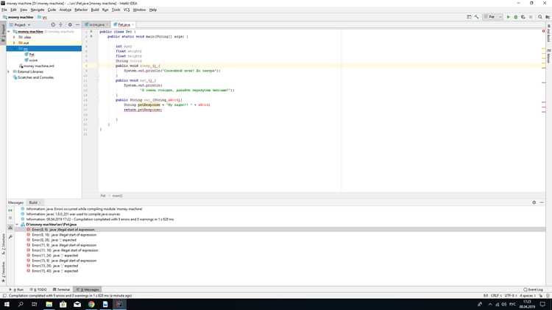Open the Terminal tool window button
Image resolution: width=552 pixels, height=310 pixels.
tap(62, 289)
